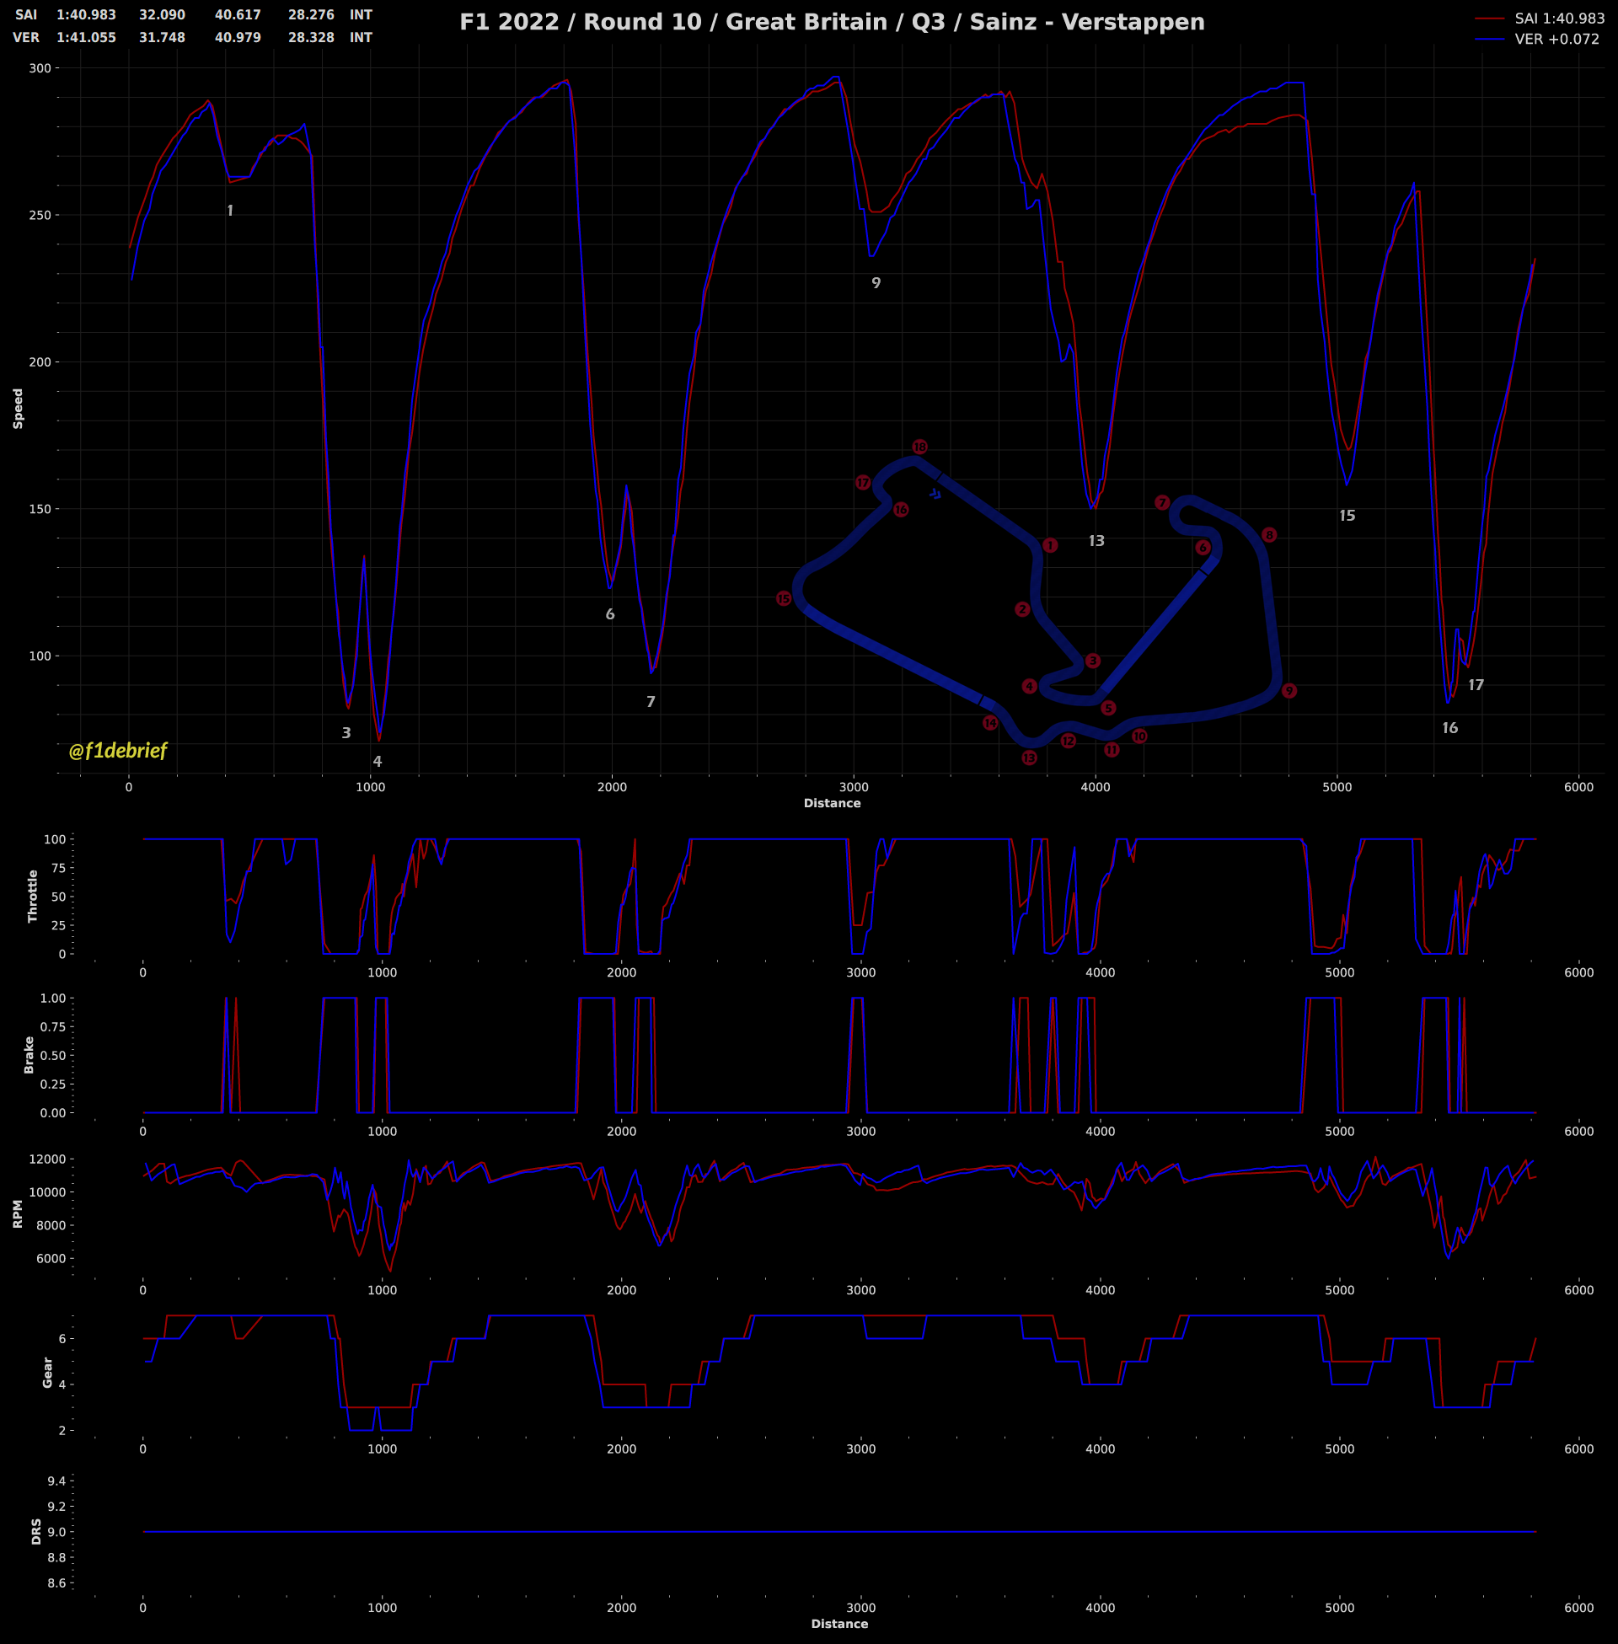Select turn 3 red circle on track map
The image size is (1618, 1644).
1093,661
